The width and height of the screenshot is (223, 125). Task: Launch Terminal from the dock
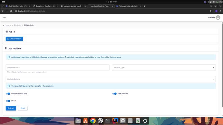(108, 121)
